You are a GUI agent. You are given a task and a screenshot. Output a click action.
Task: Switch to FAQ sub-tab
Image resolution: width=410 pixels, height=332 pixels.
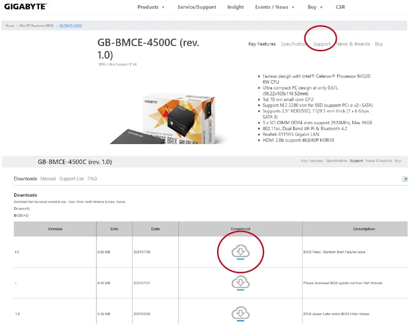pos(92,179)
